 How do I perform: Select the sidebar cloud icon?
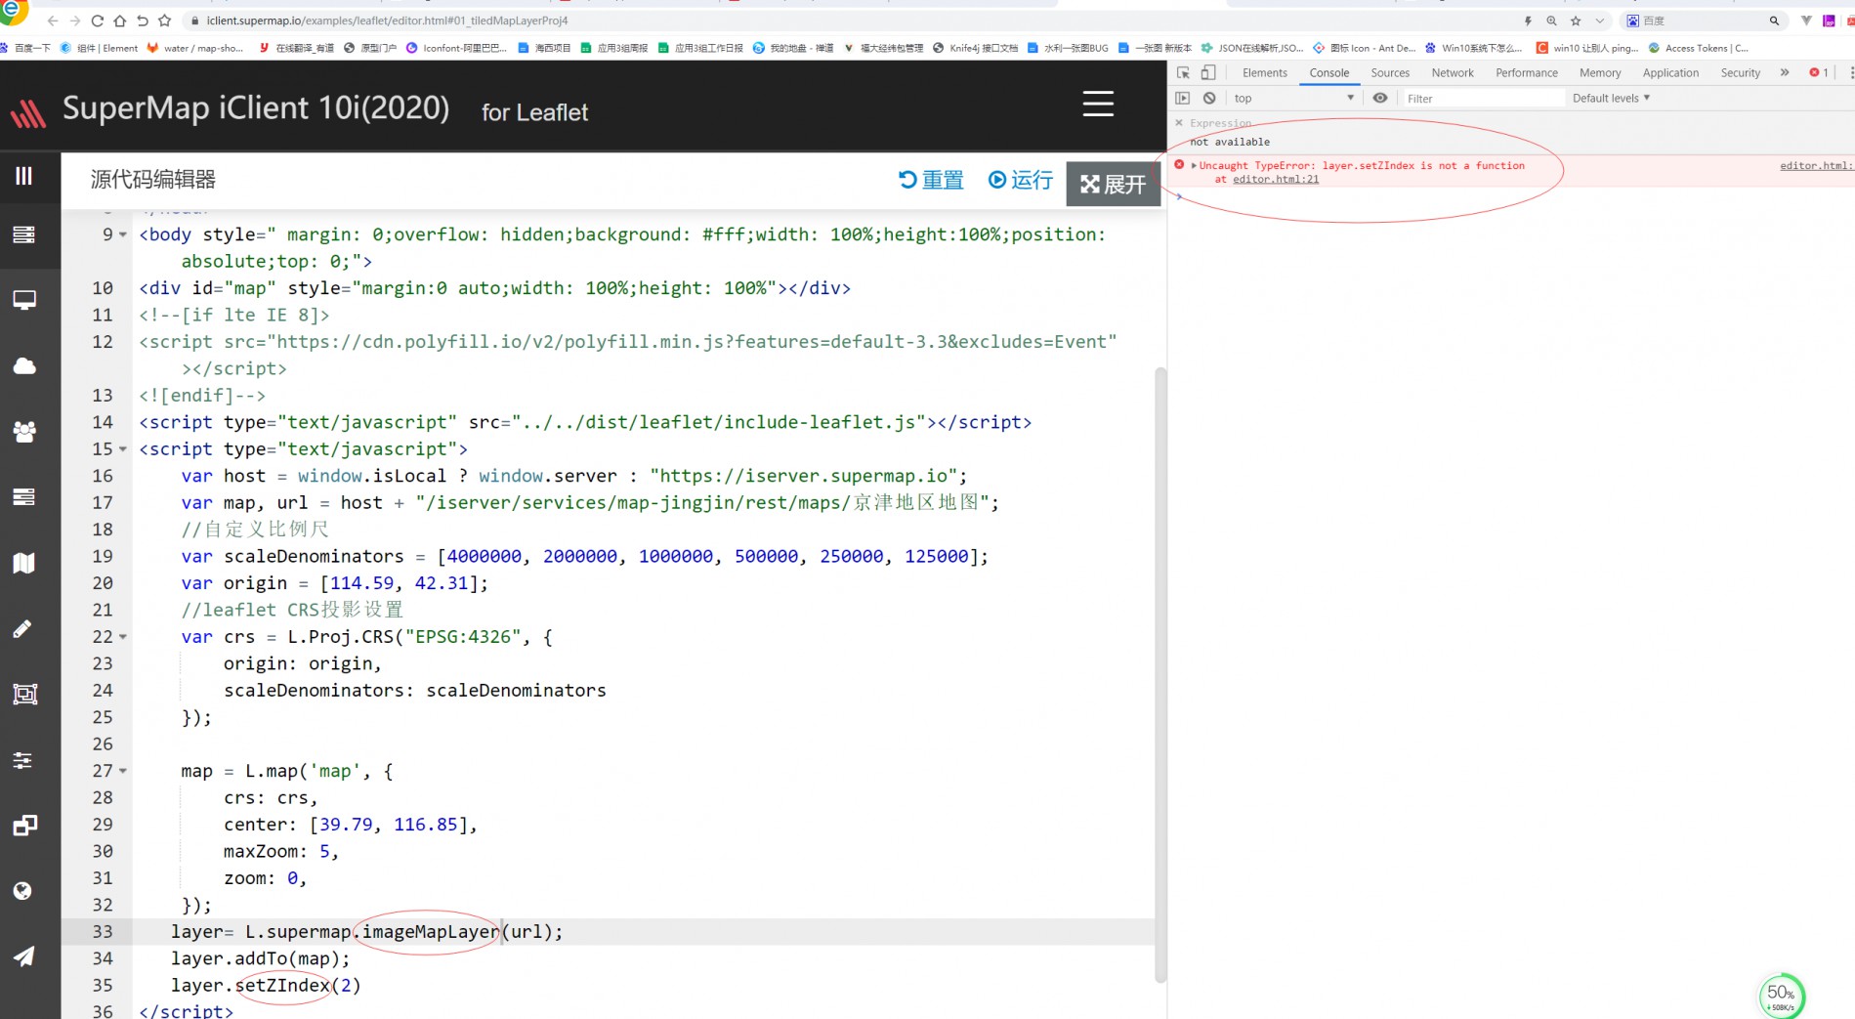pos(24,365)
